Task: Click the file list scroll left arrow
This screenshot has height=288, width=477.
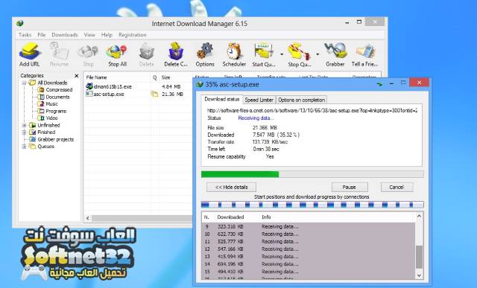Action: coord(88,218)
